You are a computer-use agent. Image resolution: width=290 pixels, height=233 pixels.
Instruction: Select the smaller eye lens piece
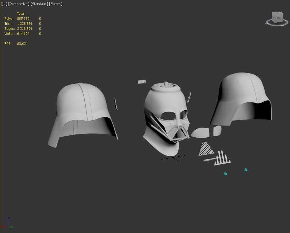(x=217, y=131)
